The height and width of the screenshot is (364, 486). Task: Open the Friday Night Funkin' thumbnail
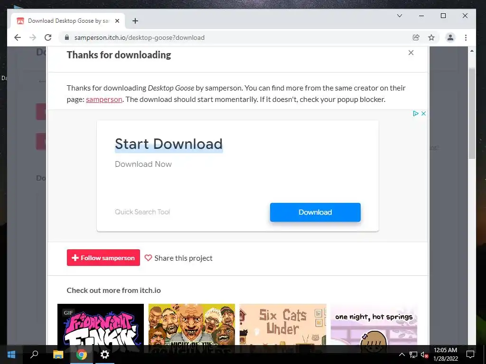(101, 324)
